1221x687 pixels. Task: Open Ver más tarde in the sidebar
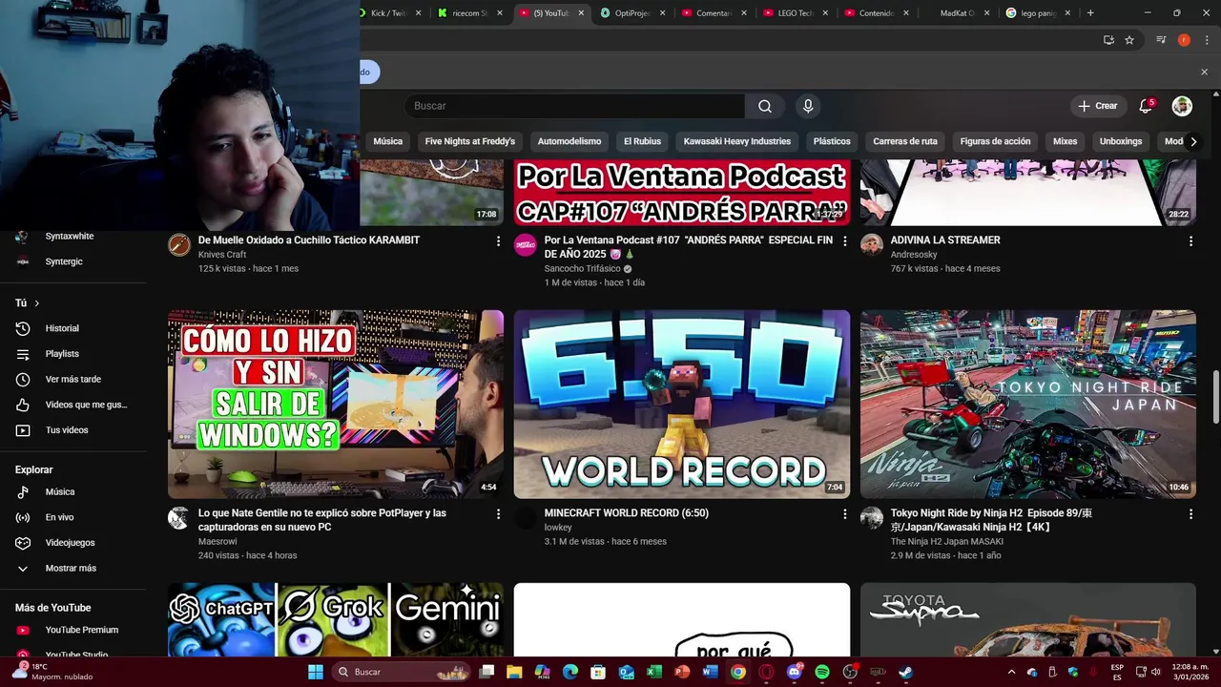[x=74, y=379]
